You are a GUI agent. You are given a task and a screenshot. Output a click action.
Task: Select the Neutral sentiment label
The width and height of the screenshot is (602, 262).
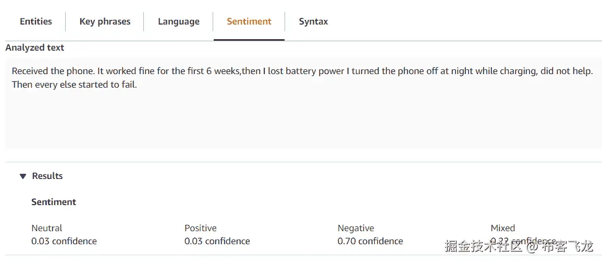pos(47,228)
